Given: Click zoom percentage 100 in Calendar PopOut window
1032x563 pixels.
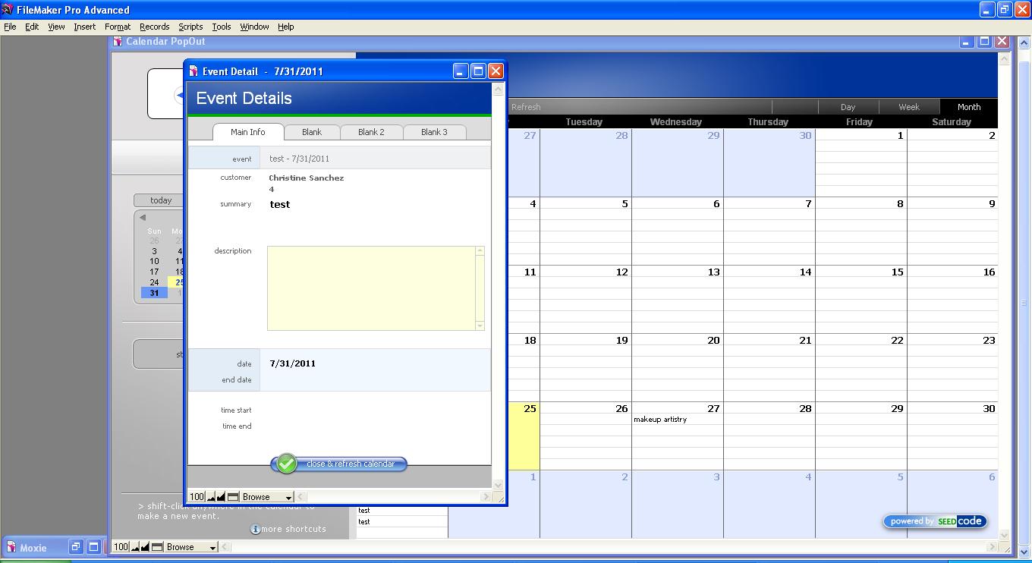Looking at the screenshot, I should click(x=121, y=547).
